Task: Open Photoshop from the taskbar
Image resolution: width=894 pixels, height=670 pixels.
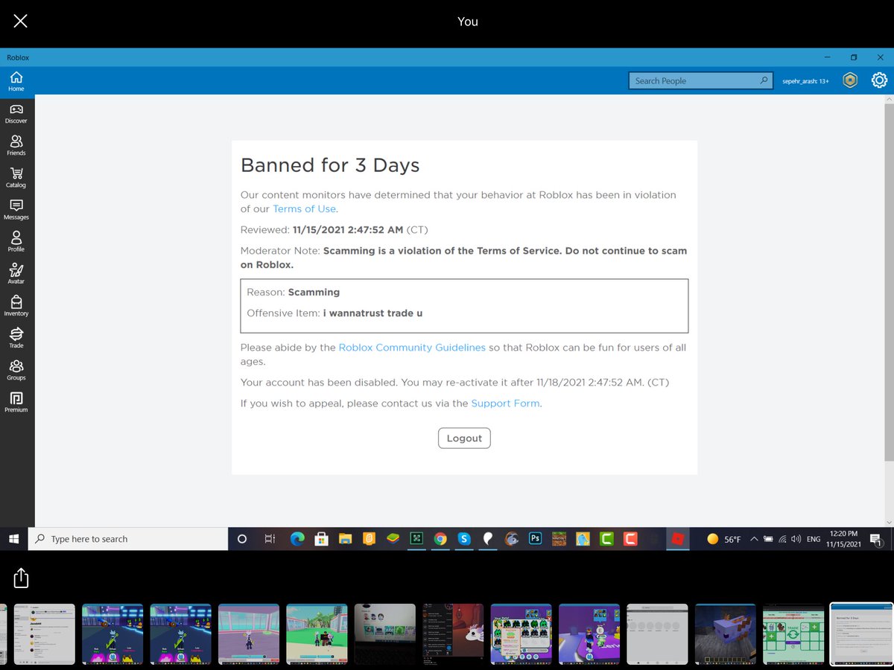Action: click(x=535, y=538)
